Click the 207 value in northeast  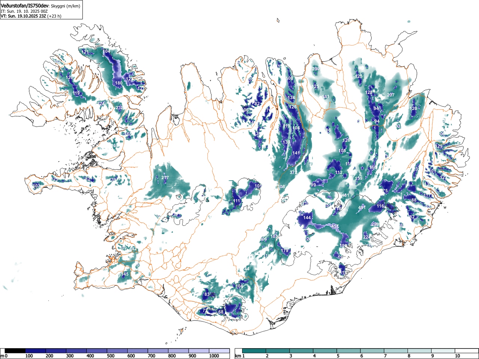coord(391,95)
